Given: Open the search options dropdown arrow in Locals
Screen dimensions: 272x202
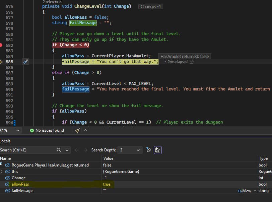Looking at the screenshot, I should [x=67, y=150].
